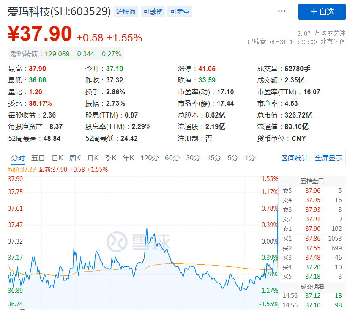Click the 14:56 trade at 37.10

312,305
